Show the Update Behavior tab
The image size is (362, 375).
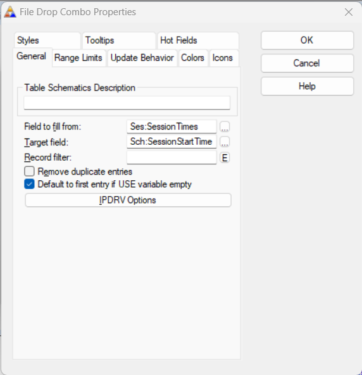142,58
